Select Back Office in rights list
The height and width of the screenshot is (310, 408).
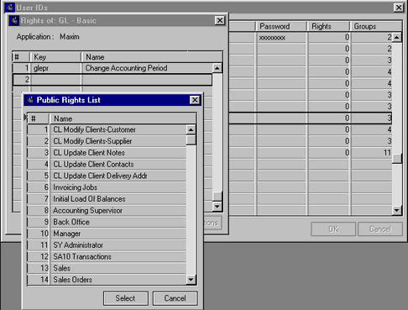(107, 222)
